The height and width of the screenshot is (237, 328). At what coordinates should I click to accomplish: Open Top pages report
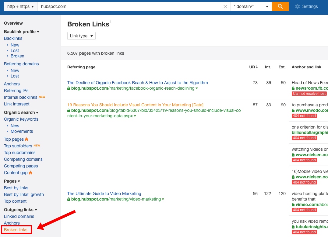tap(14, 139)
